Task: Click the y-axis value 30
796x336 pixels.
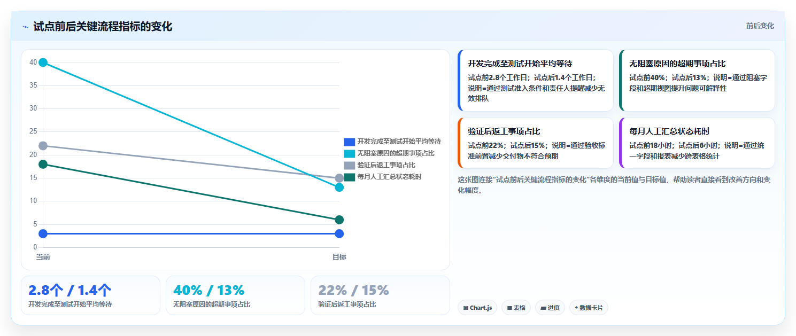Action: click(x=33, y=108)
